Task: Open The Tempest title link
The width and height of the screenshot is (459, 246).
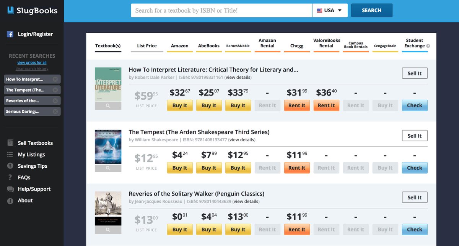Action: tap(199, 132)
